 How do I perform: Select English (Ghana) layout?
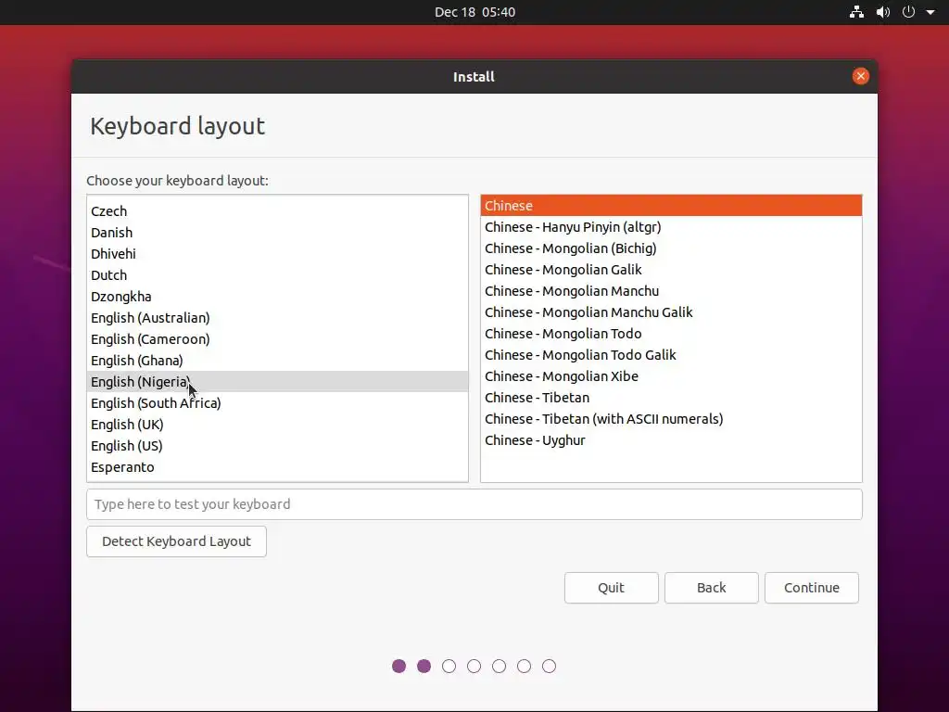[x=277, y=361]
